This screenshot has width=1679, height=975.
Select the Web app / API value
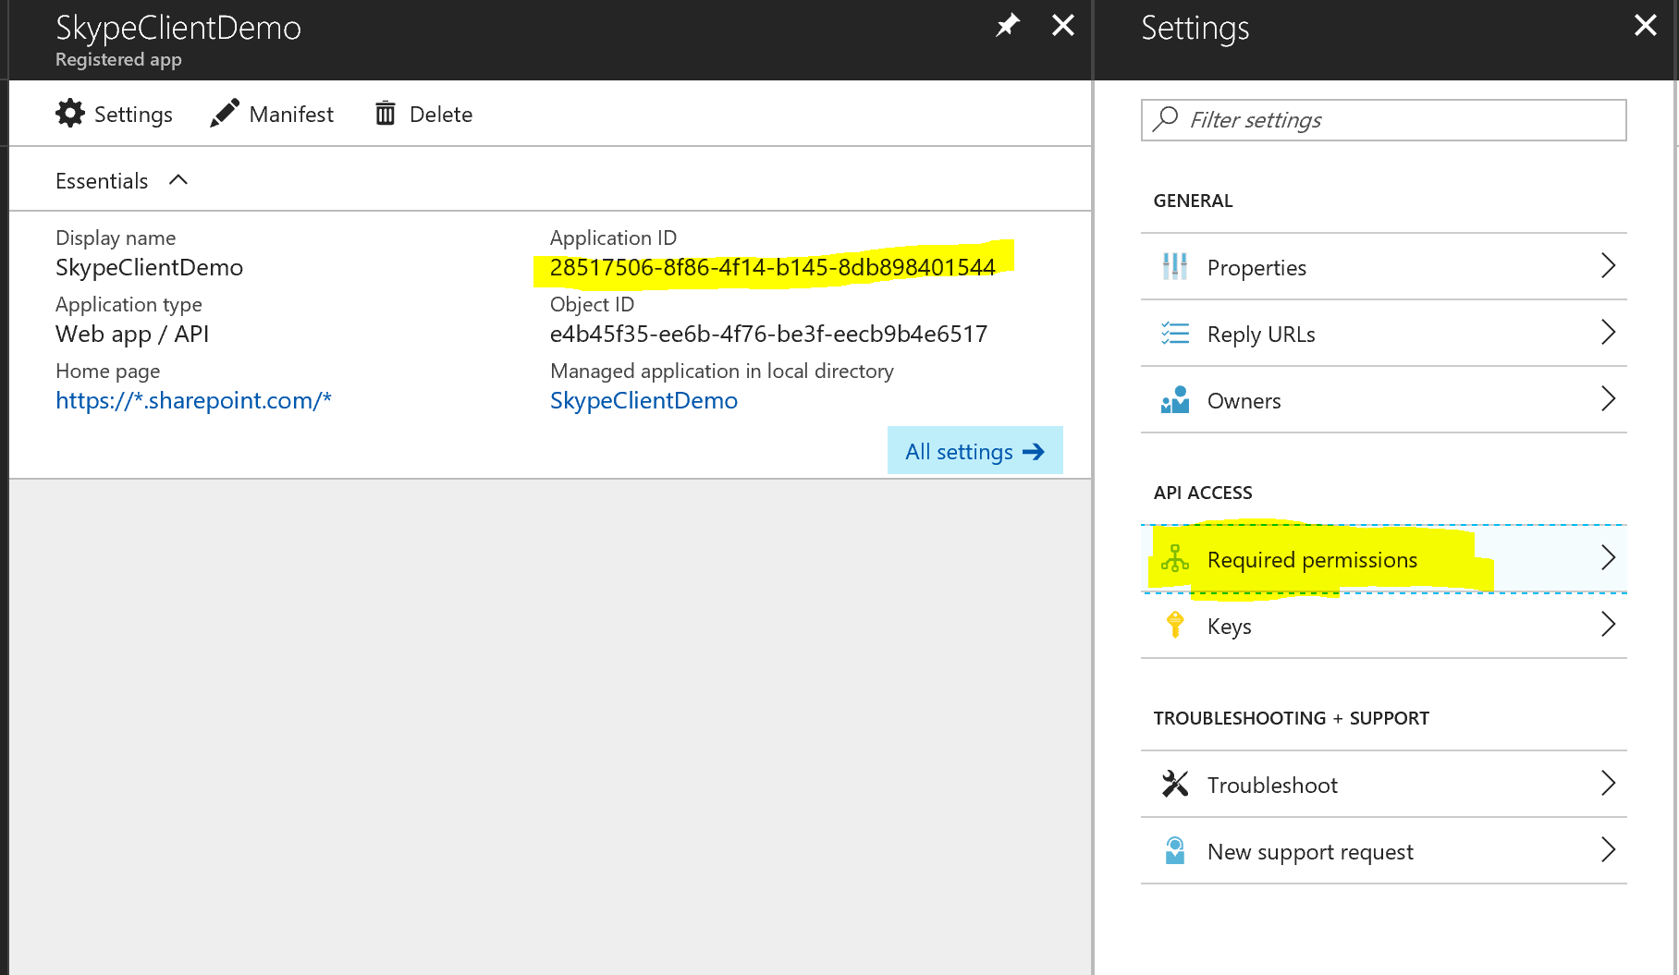132,334
